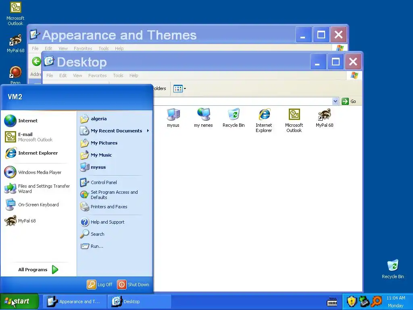Open Set Program Access and Defaults
The width and height of the screenshot is (413, 310).
[115, 195]
